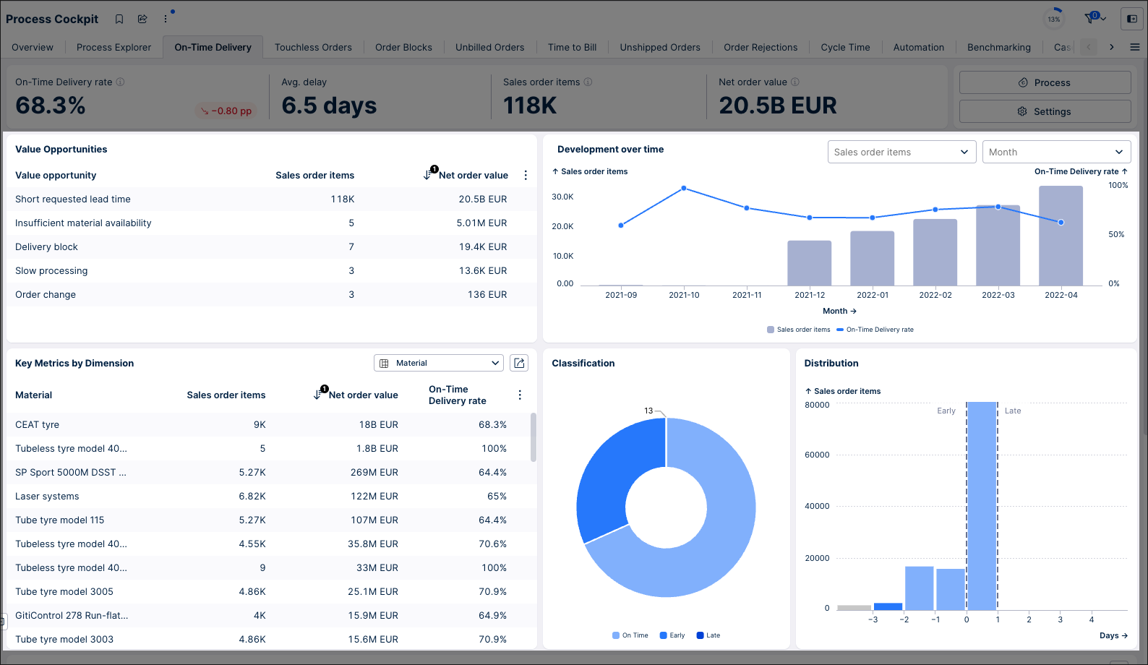This screenshot has height=665, width=1148.
Task: Click the Material column header
Action: pos(34,395)
